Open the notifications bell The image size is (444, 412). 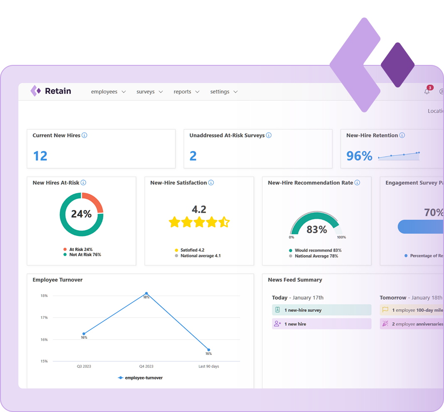[427, 91]
